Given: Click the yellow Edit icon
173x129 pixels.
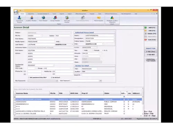Looking at the screenshot, I should tap(146, 31).
